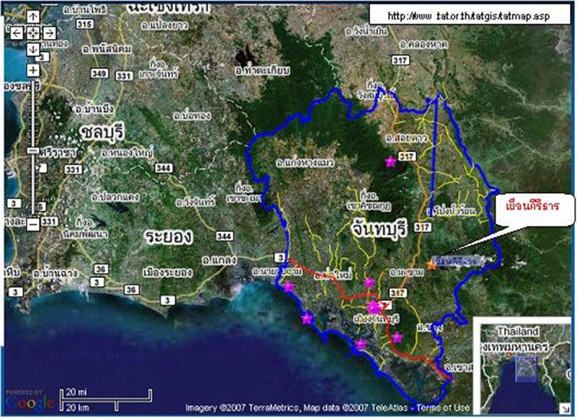Pan the map right with the east arrow
The height and width of the screenshot is (420, 577).
click(50, 33)
